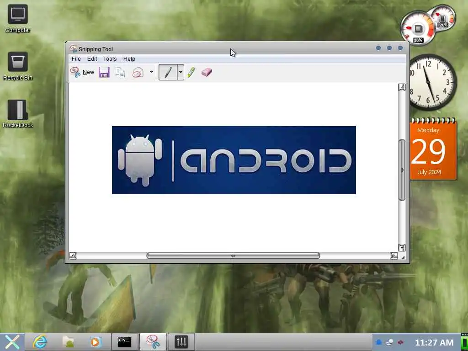468x351 pixels.
Task: Start a New snip
Action: (x=82, y=72)
